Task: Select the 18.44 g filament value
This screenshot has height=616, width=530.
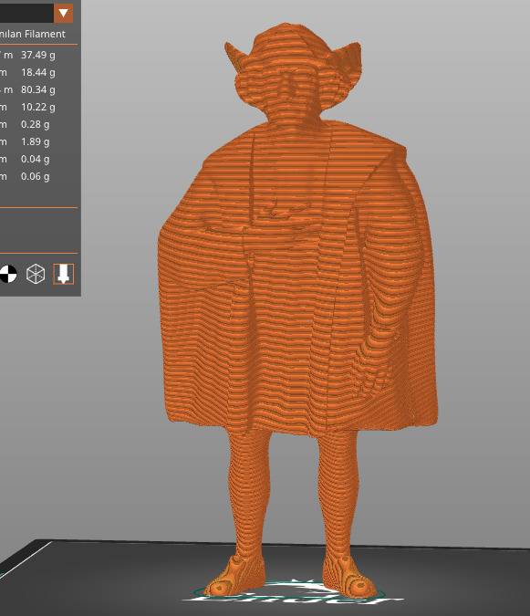Action: 38,72
